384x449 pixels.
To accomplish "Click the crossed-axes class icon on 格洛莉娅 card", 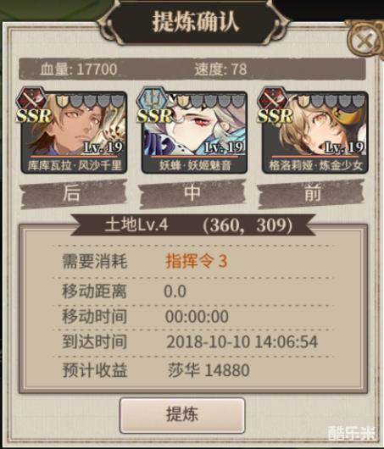I will [x=272, y=99].
